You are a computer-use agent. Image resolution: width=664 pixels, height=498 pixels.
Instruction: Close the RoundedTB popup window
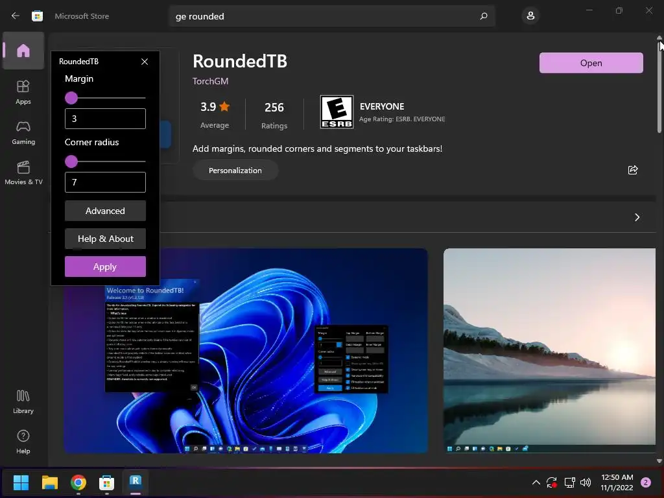click(145, 62)
